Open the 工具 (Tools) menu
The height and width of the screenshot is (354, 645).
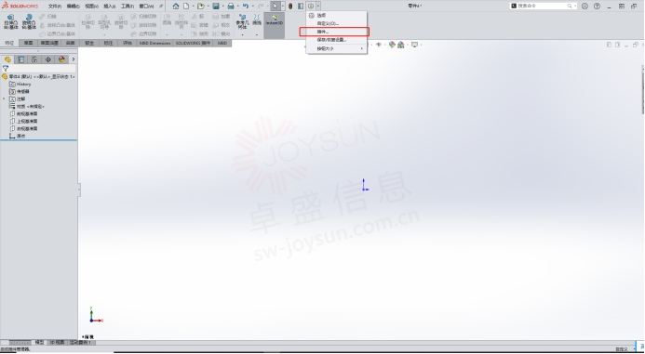pos(128,7)
